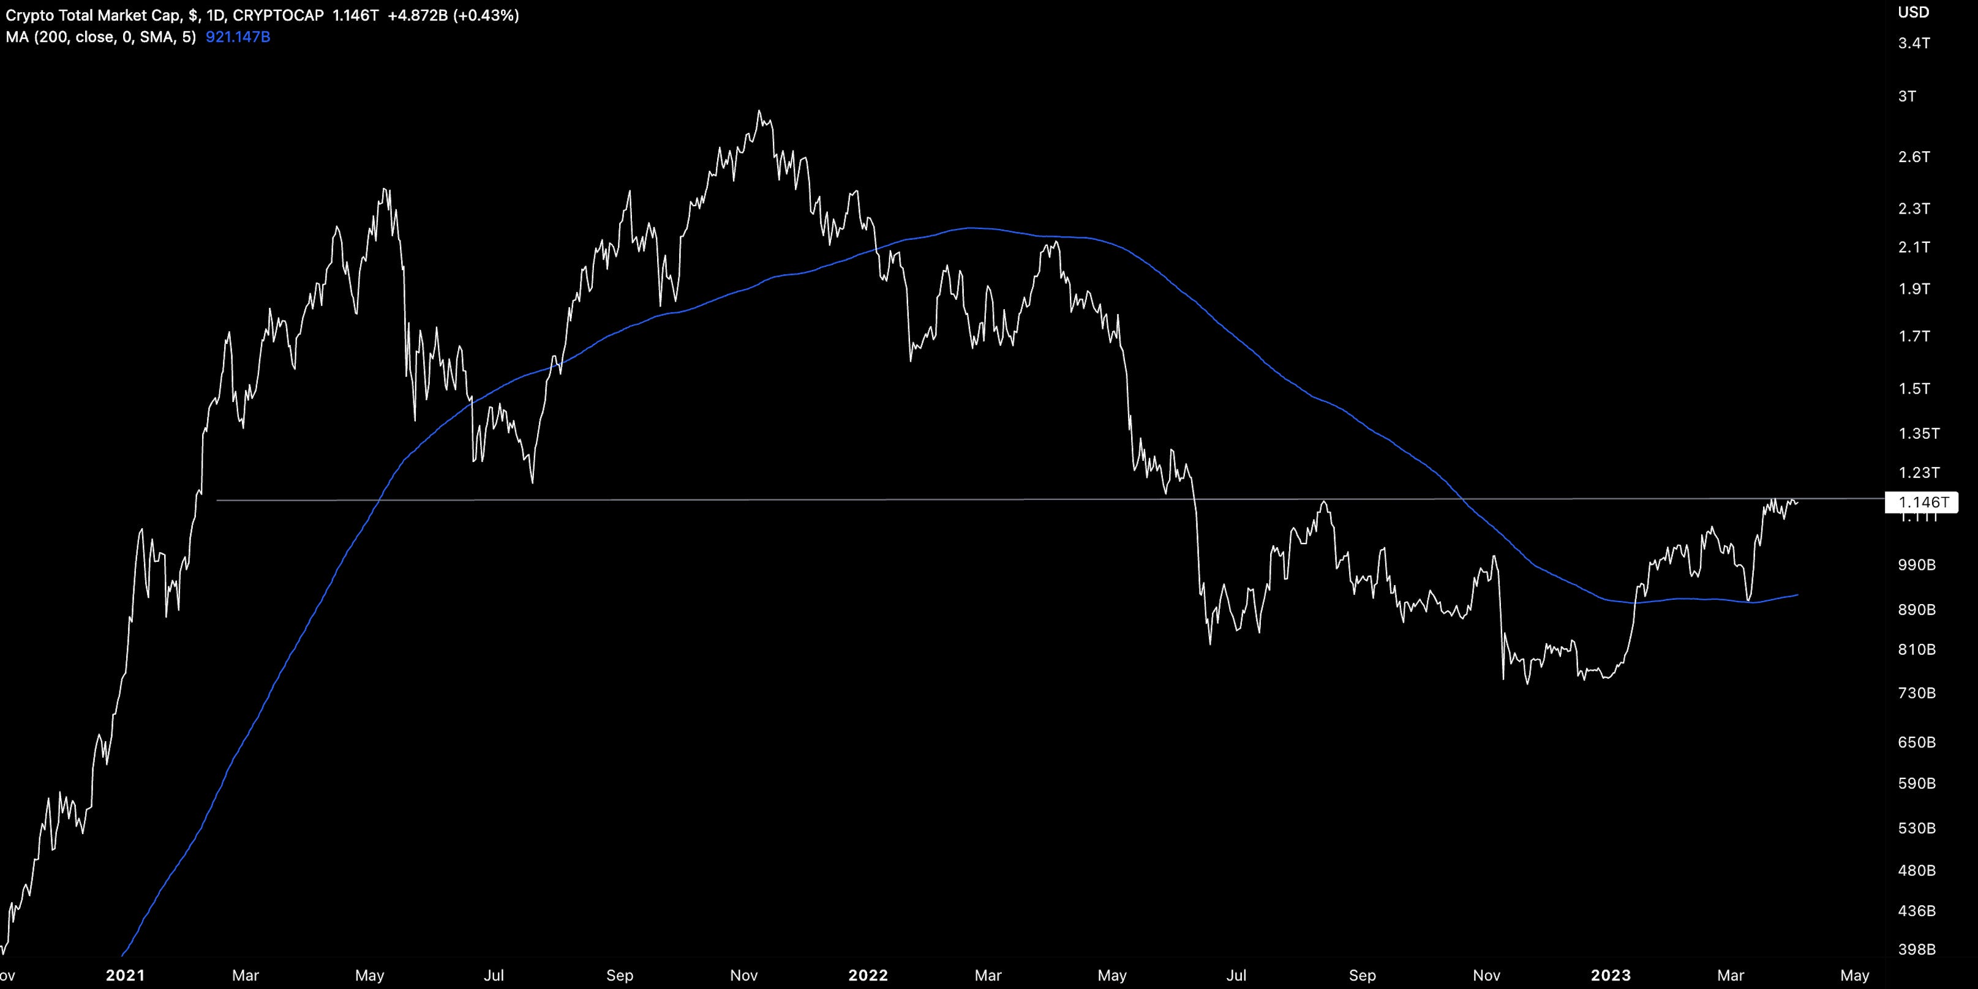Click the 2.1T price axis label
The image size is (1978, 989).
pos(1914,246)
